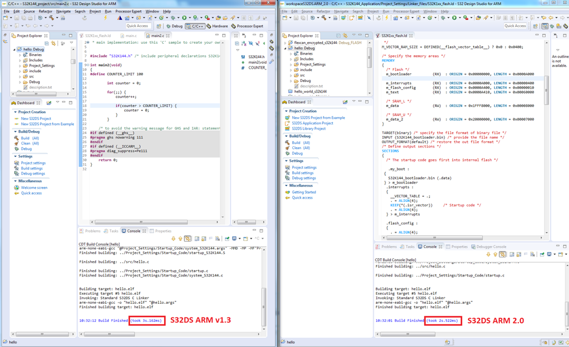
Task: Open Window menu in right window
Action: [x=430, y=11]
